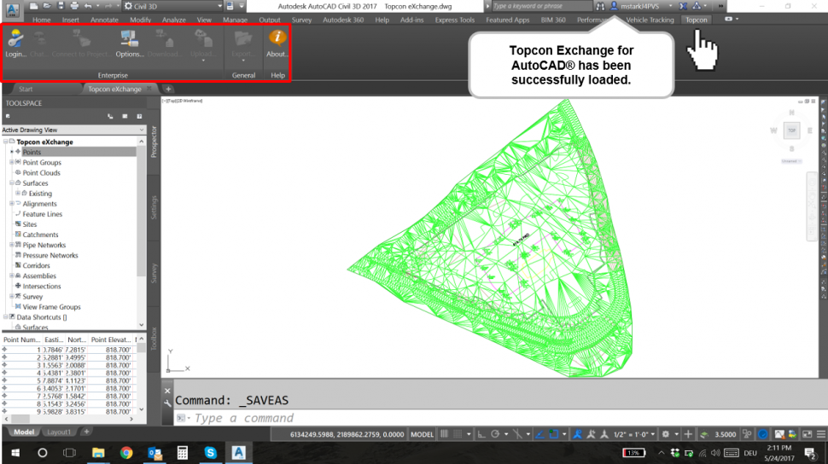This screenshot has height=464, width=828.
Task: Click the ViewCube TOP face
Action: [791, 130]
